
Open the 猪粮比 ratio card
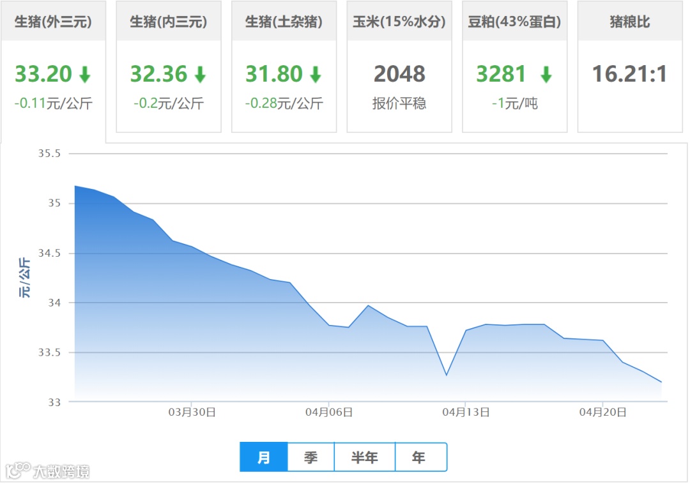(630, 66)
